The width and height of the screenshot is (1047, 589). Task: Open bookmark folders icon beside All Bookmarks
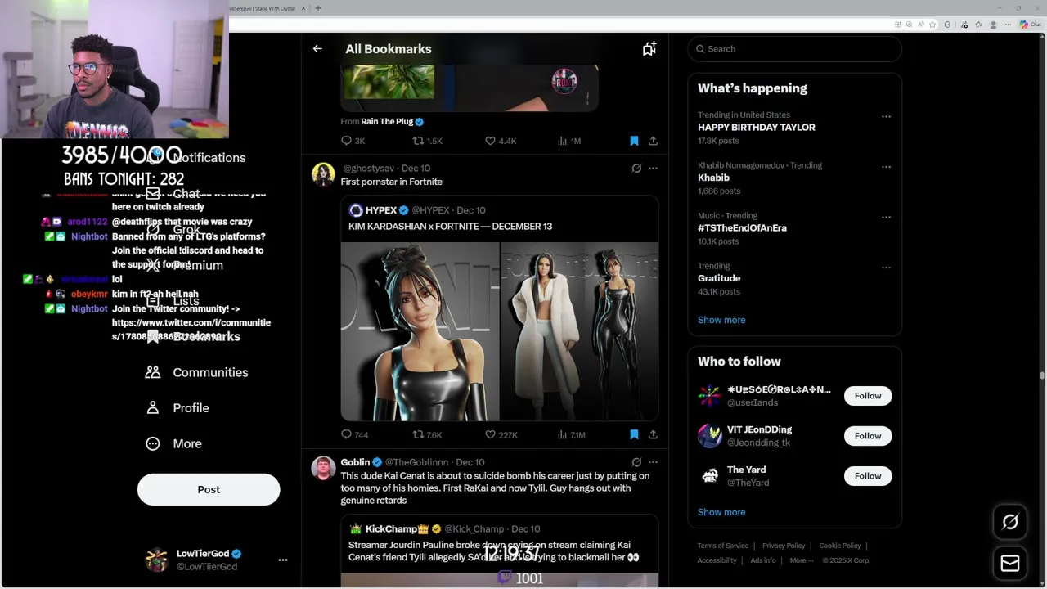tap(649, 49)
